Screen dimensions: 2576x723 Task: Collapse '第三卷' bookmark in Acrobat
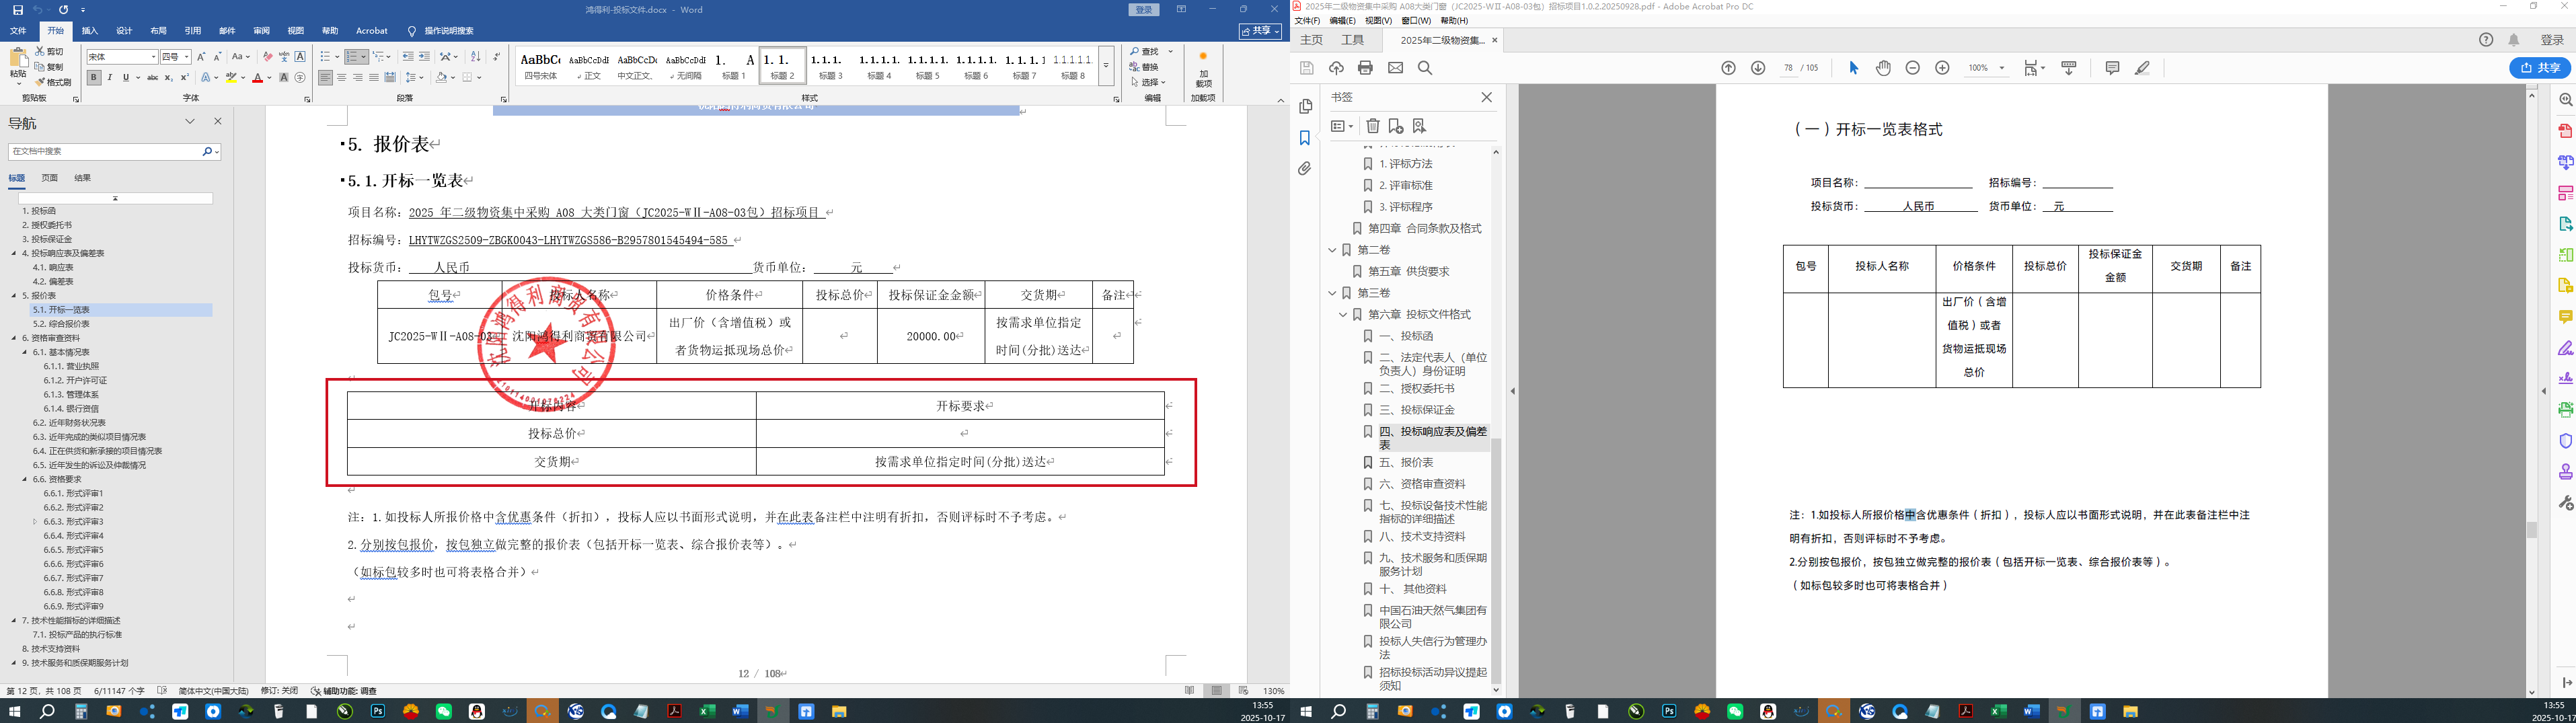tap(1332, 293)
